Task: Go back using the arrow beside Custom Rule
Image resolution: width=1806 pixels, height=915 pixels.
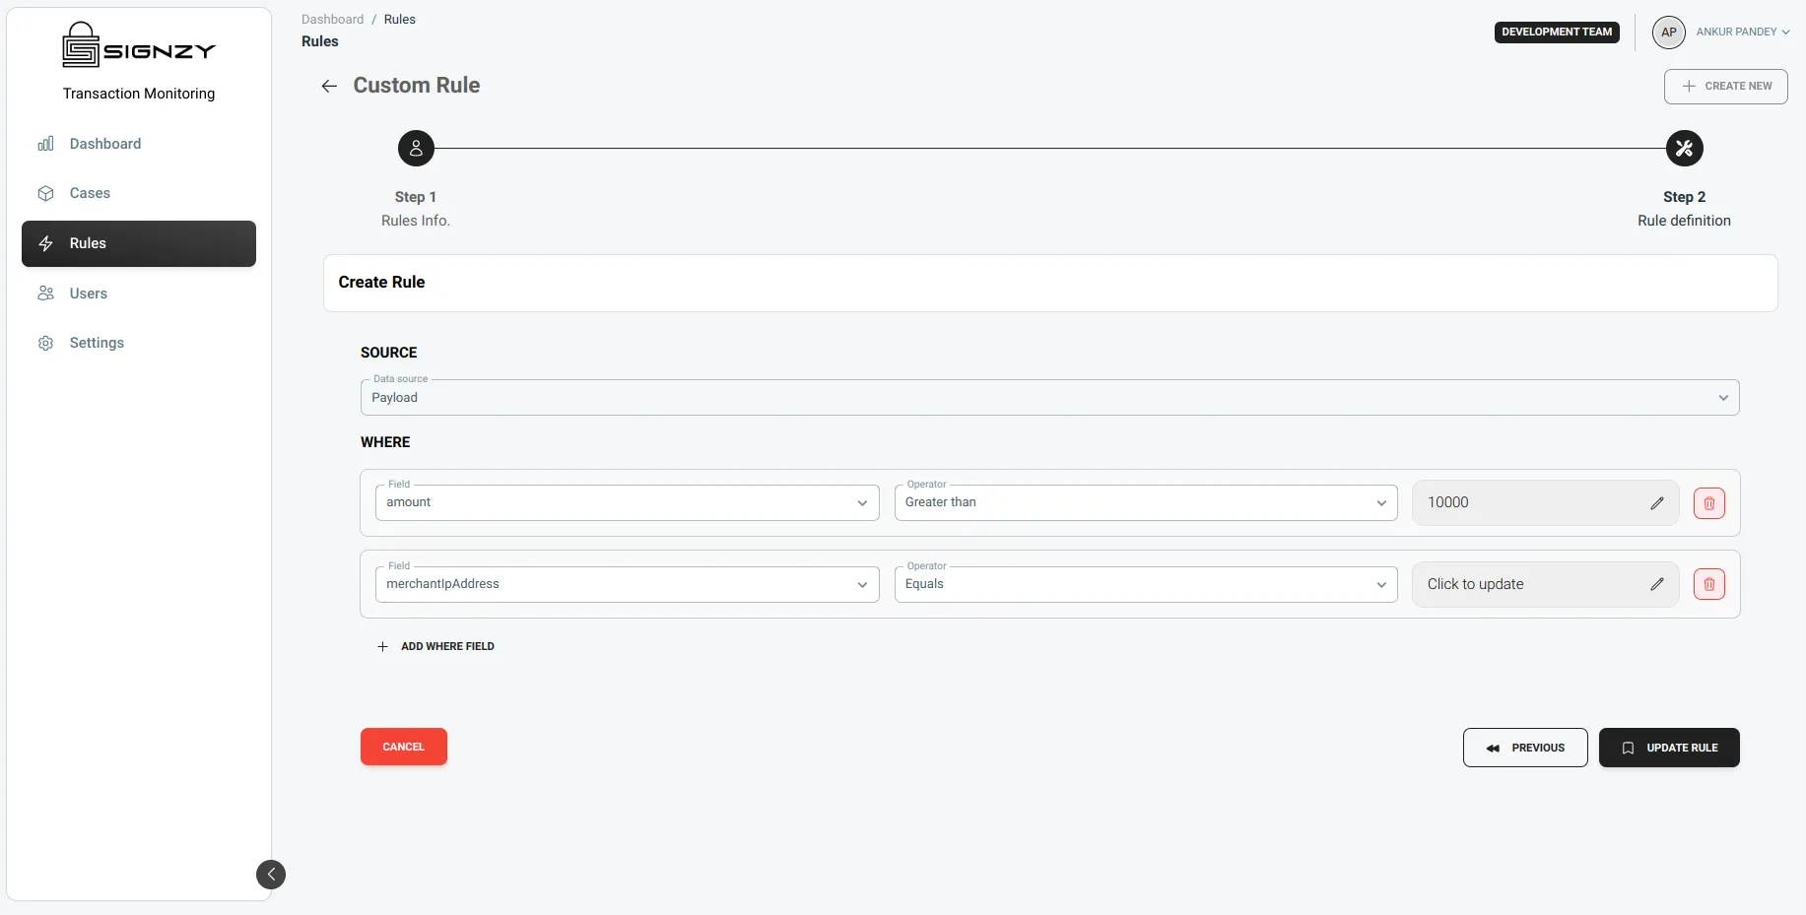Action: 329,87
